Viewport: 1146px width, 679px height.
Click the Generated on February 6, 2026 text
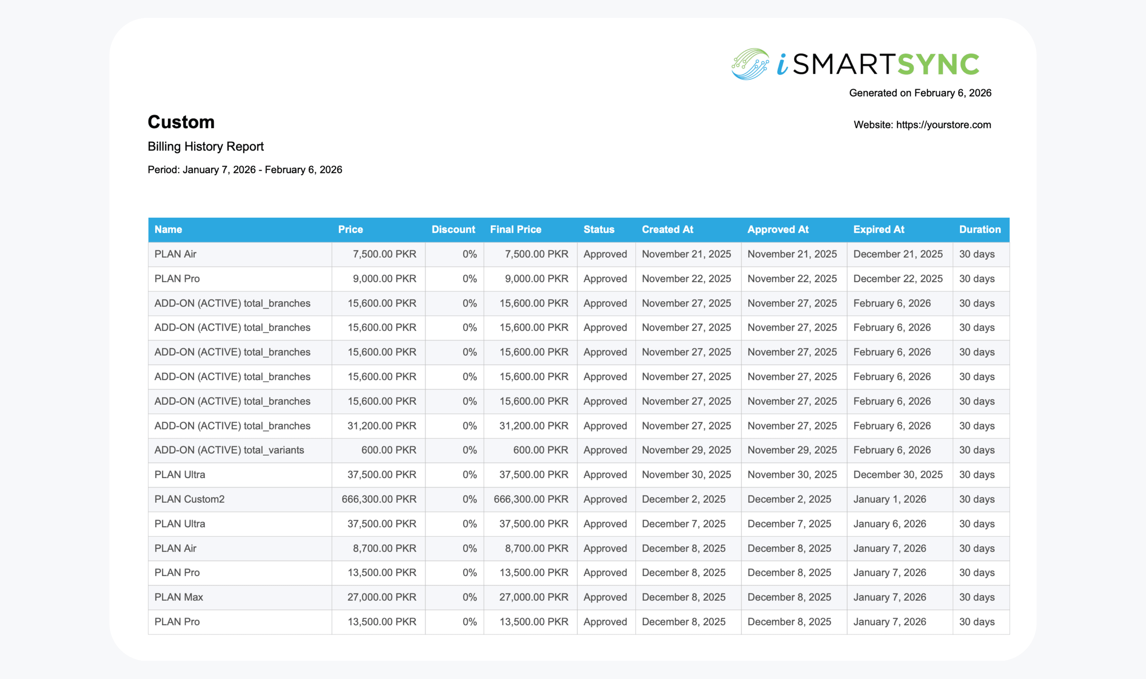pyautogui.click(x=921, y=93)
